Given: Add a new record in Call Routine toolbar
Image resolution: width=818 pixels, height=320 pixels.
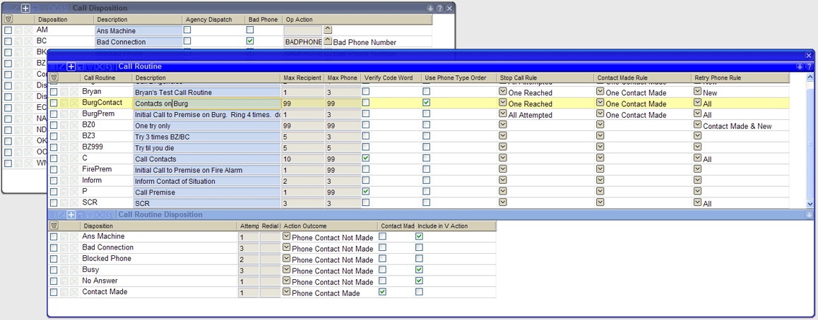Looking at the screenshot, I should coord(71,66).
